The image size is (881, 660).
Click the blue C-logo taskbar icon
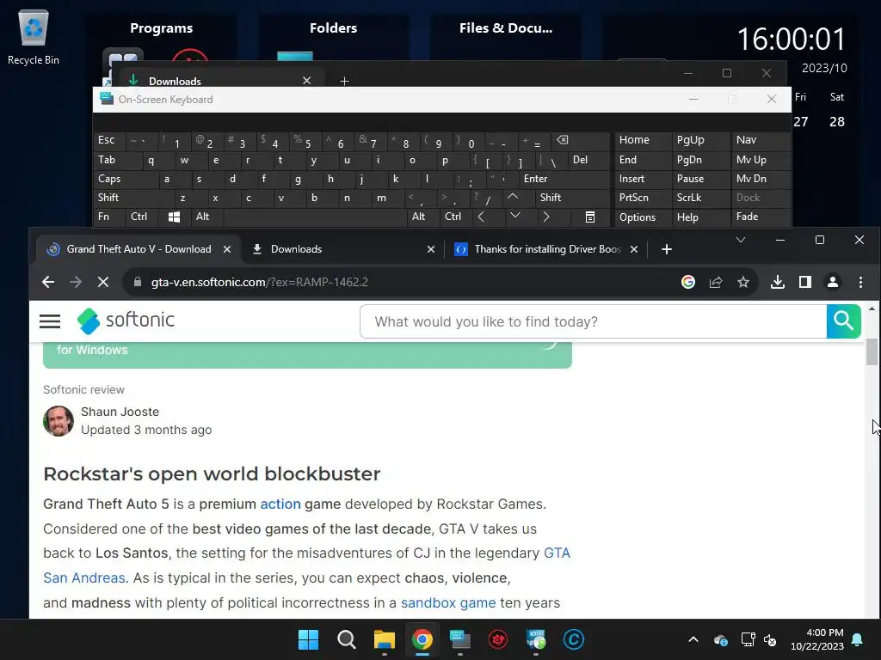[x=574, y=639]
